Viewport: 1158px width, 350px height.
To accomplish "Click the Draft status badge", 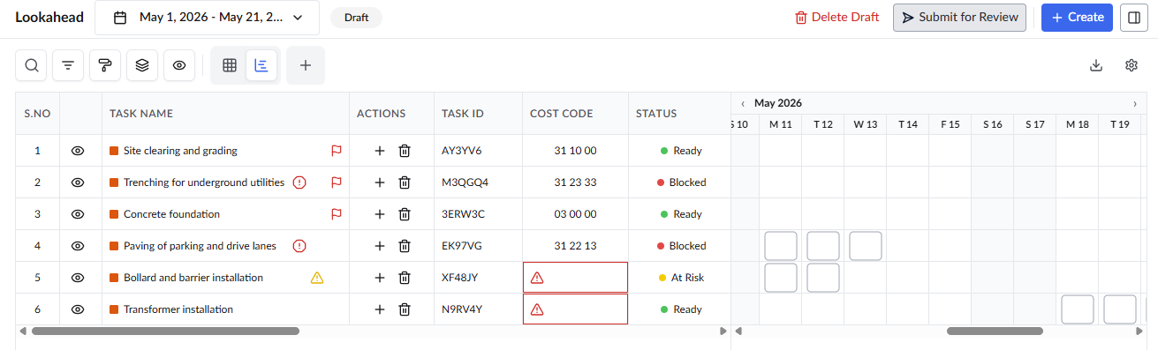I will click(x=357, y=18).
